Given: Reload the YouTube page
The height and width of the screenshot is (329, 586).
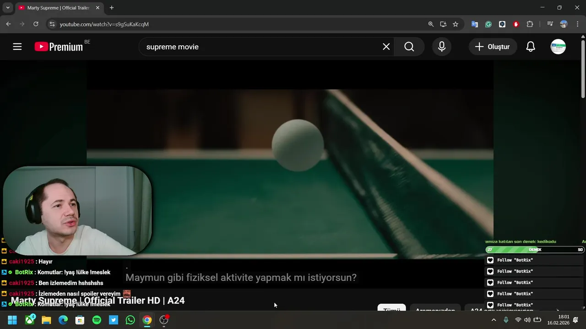Looking at the screenshot, I should click(36, 24).
